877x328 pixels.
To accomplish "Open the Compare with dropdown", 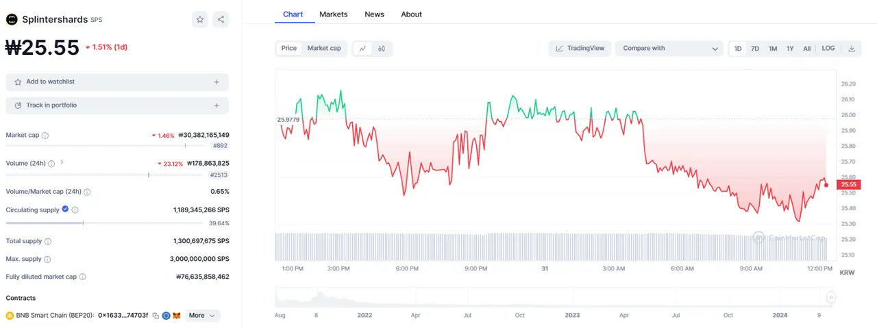I will [x=669, y=49].
